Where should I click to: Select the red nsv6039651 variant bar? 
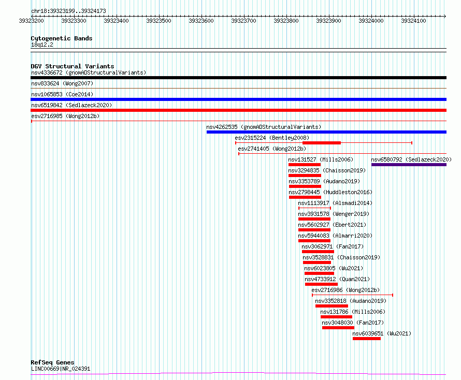(367, 339)
